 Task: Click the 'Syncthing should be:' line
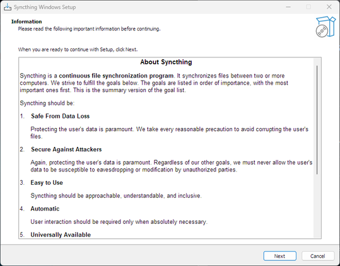point(47,103)
